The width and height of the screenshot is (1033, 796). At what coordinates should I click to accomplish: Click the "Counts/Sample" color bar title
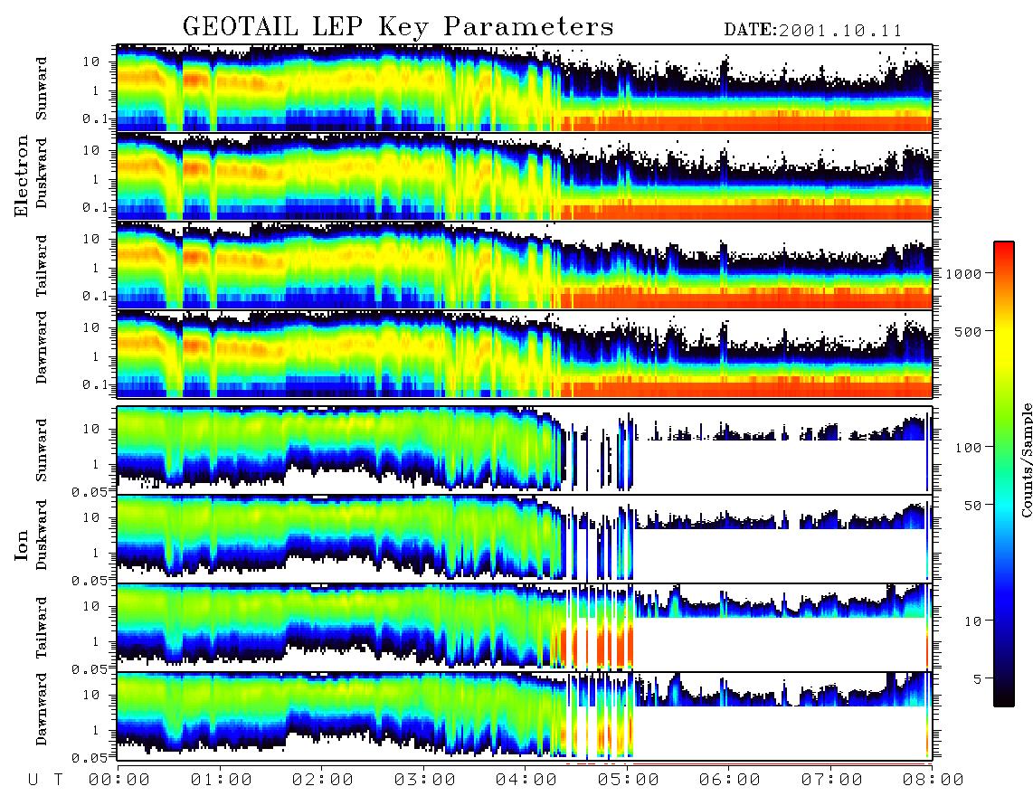coord(1027,460)
